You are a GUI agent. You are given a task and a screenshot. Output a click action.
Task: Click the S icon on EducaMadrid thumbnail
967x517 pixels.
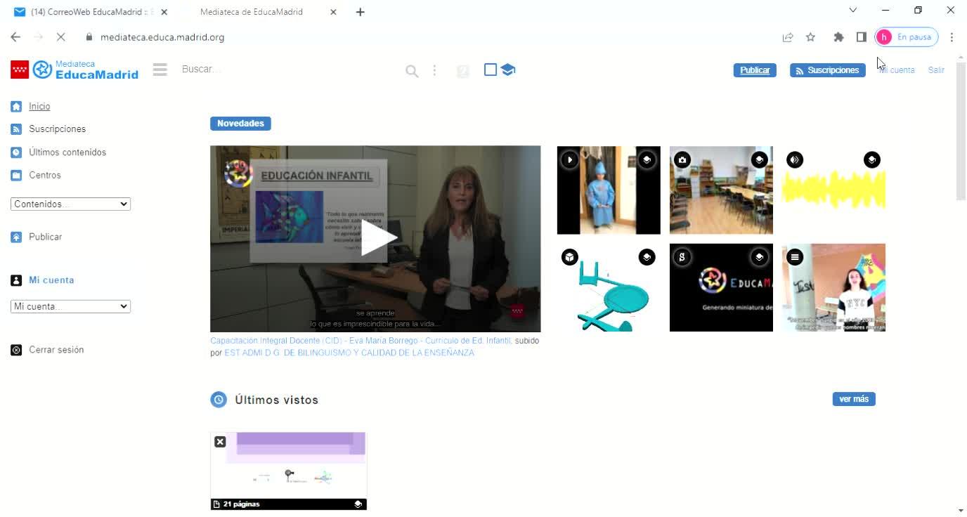[682, 257]
